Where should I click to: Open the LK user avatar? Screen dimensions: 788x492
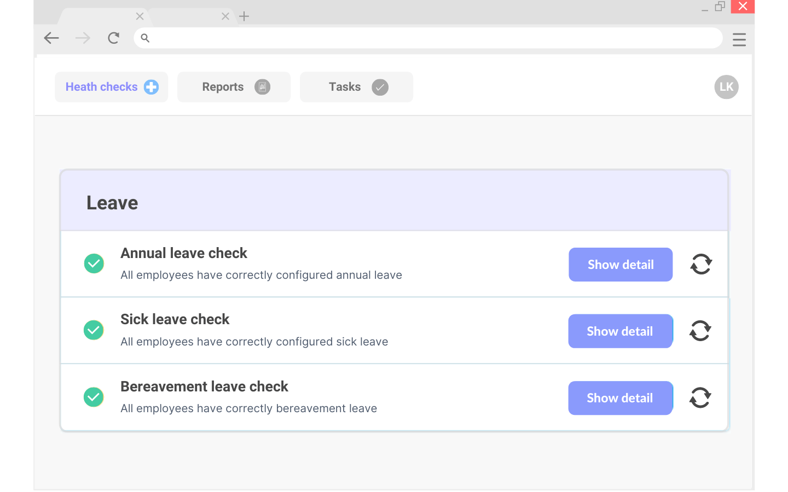[x=727, y=87]
